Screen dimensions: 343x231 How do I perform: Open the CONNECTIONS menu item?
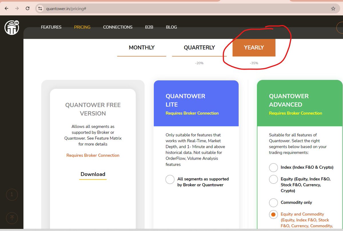click(118, 27)
